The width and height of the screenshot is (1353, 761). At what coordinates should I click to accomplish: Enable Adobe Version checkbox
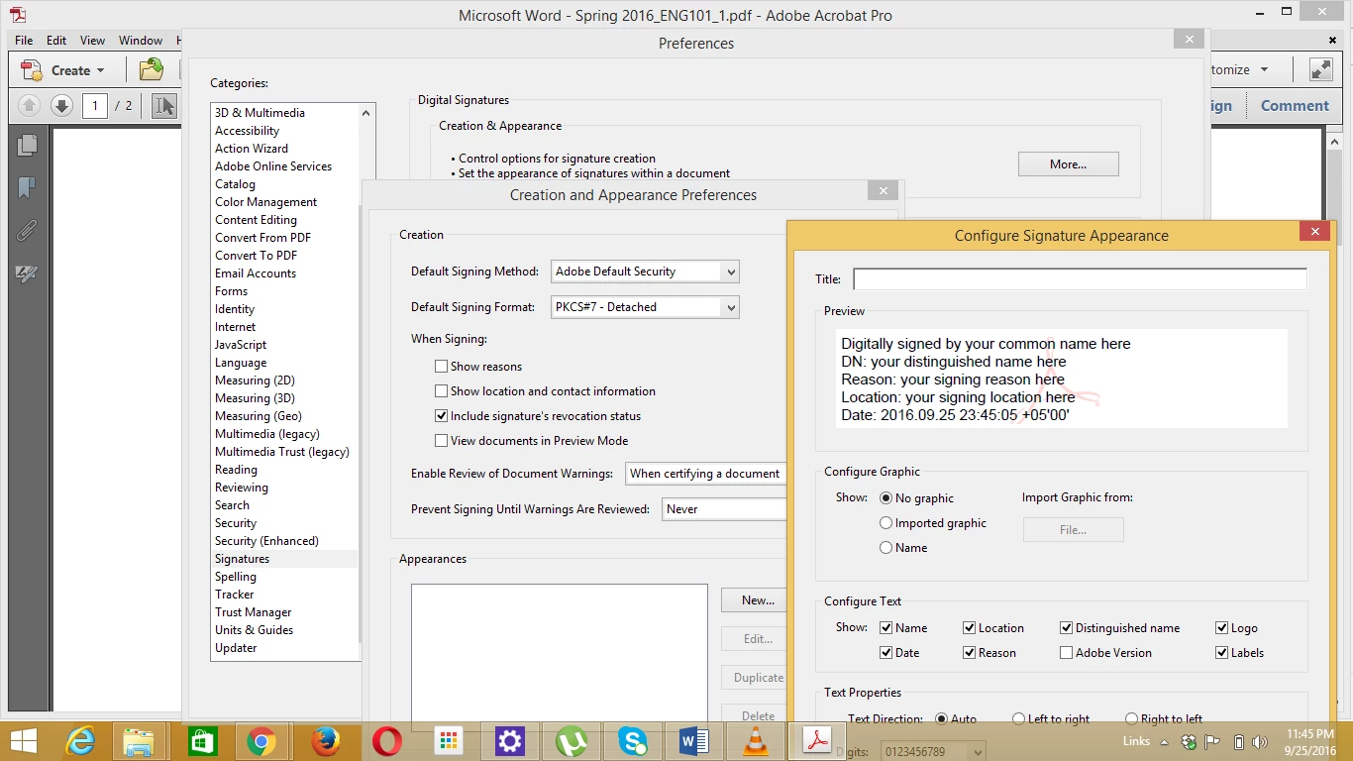(x=1067, y=653)
